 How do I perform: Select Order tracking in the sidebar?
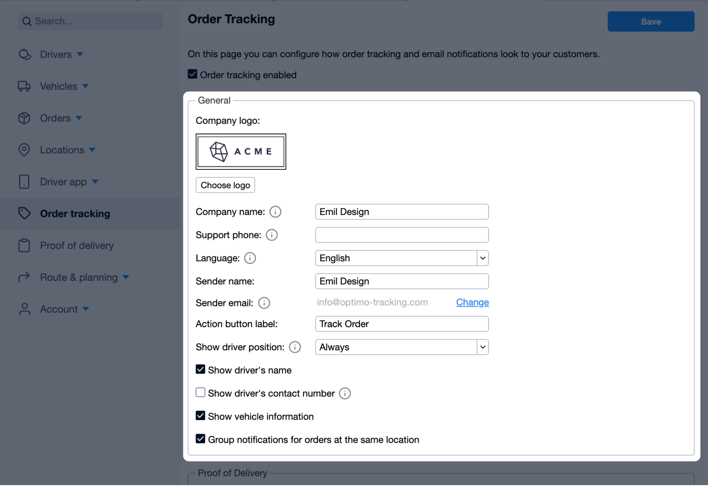point(75,214)
